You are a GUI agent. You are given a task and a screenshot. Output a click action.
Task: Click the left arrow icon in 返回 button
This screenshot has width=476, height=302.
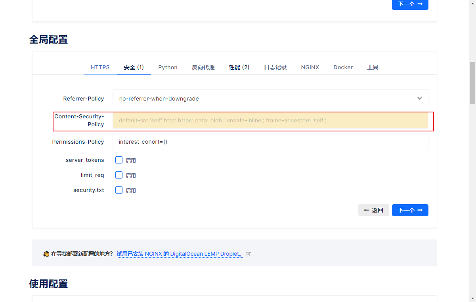366,210
